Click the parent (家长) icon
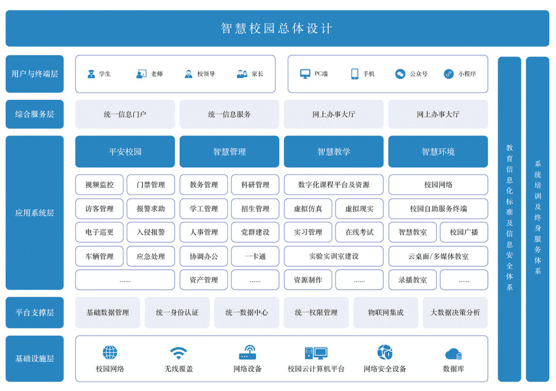 click(x=242, y=74)
